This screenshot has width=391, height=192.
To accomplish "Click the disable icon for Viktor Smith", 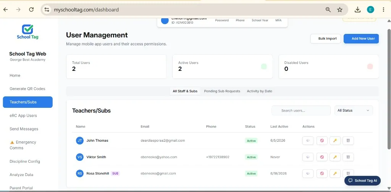I will click(322, 157).
